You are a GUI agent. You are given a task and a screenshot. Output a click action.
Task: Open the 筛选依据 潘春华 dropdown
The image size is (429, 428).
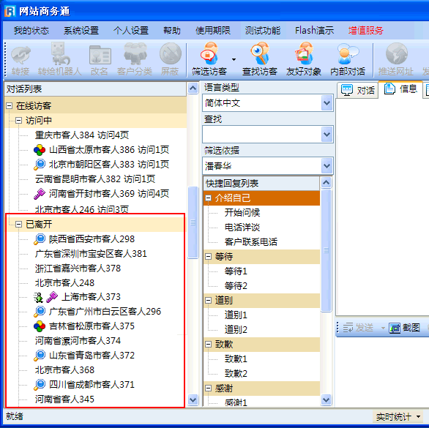coord(327,166)
